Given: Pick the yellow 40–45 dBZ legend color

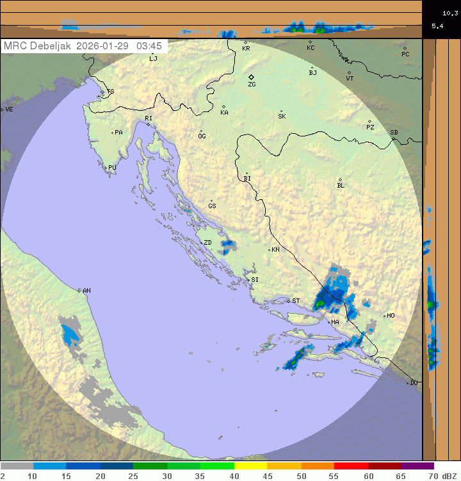Looking at the screenshot, I should [250, 466].
